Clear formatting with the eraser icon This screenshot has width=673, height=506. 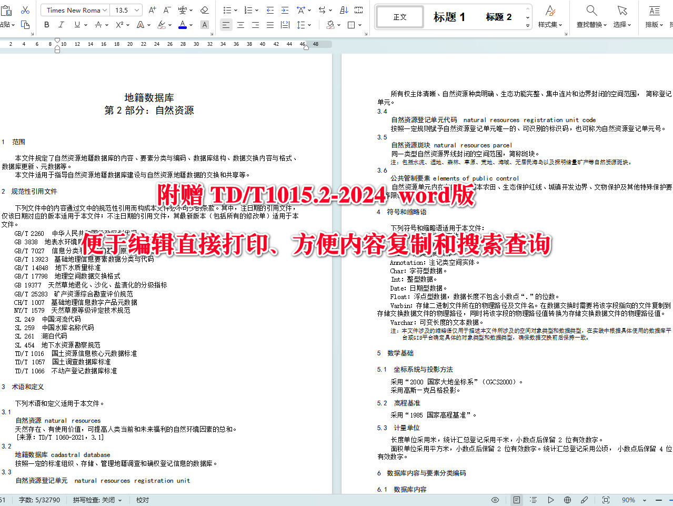pos(205,9)
